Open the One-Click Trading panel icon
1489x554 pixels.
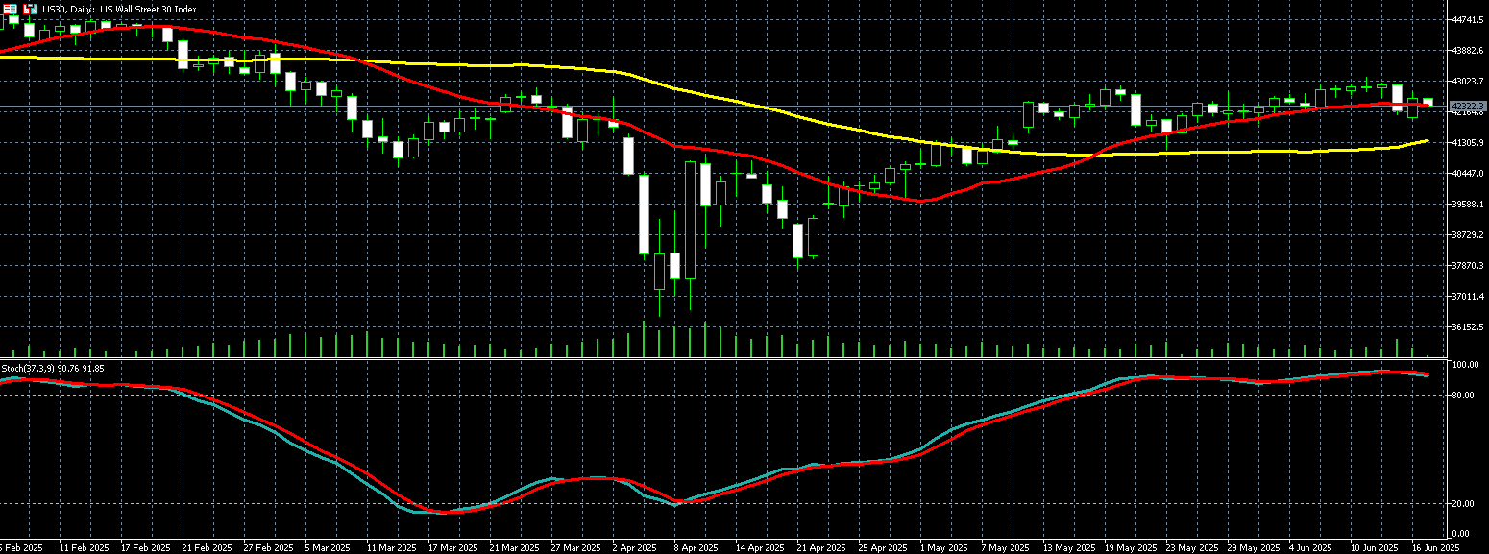[x=10, y=9]
